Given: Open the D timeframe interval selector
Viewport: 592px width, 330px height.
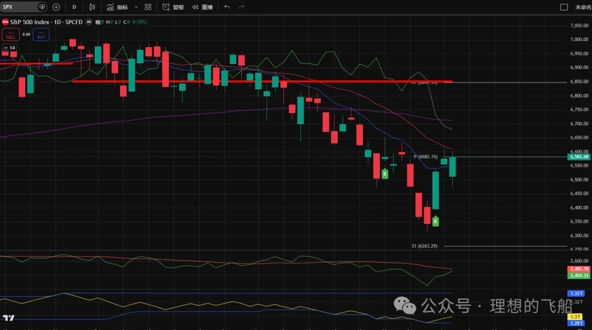Looking at the screenshot, I should click(x=75, y=7).
